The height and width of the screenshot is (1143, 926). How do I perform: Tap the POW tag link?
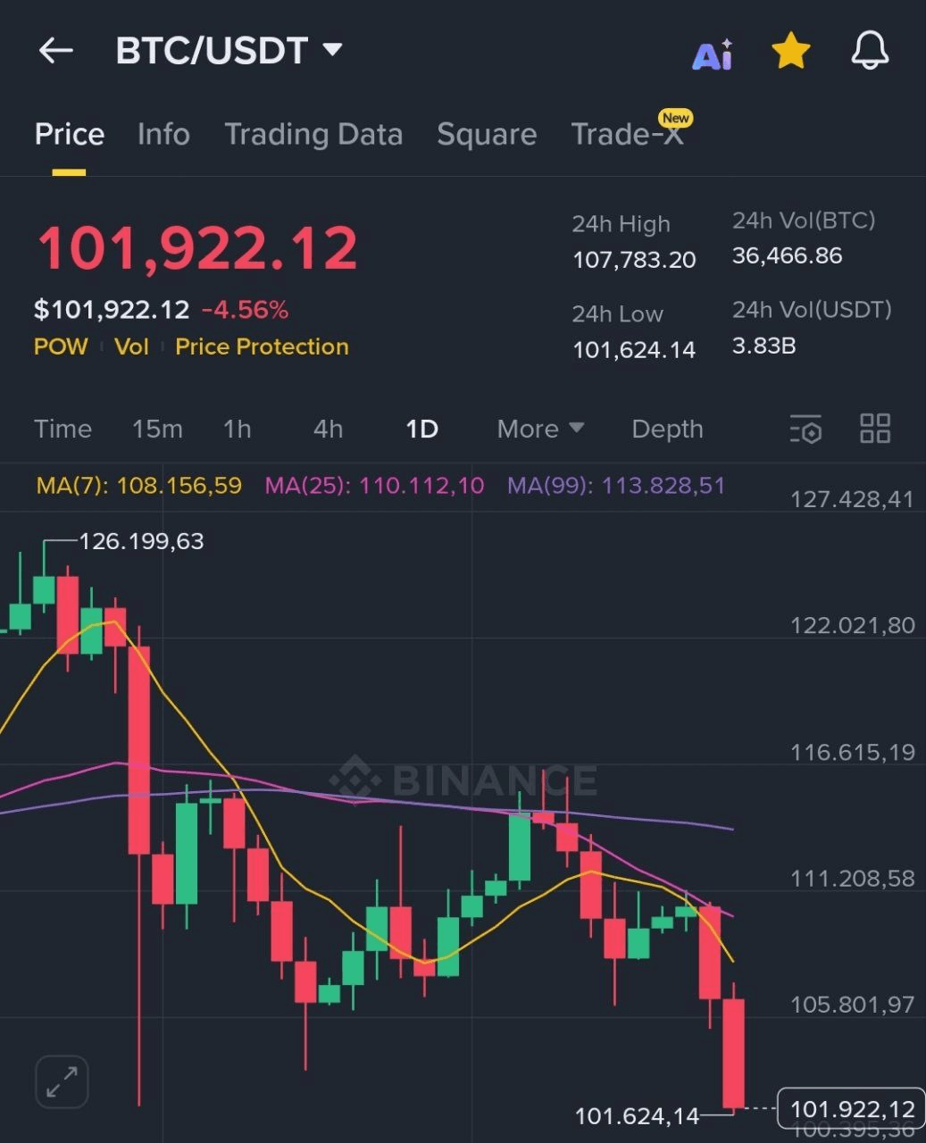click(61, 346)
